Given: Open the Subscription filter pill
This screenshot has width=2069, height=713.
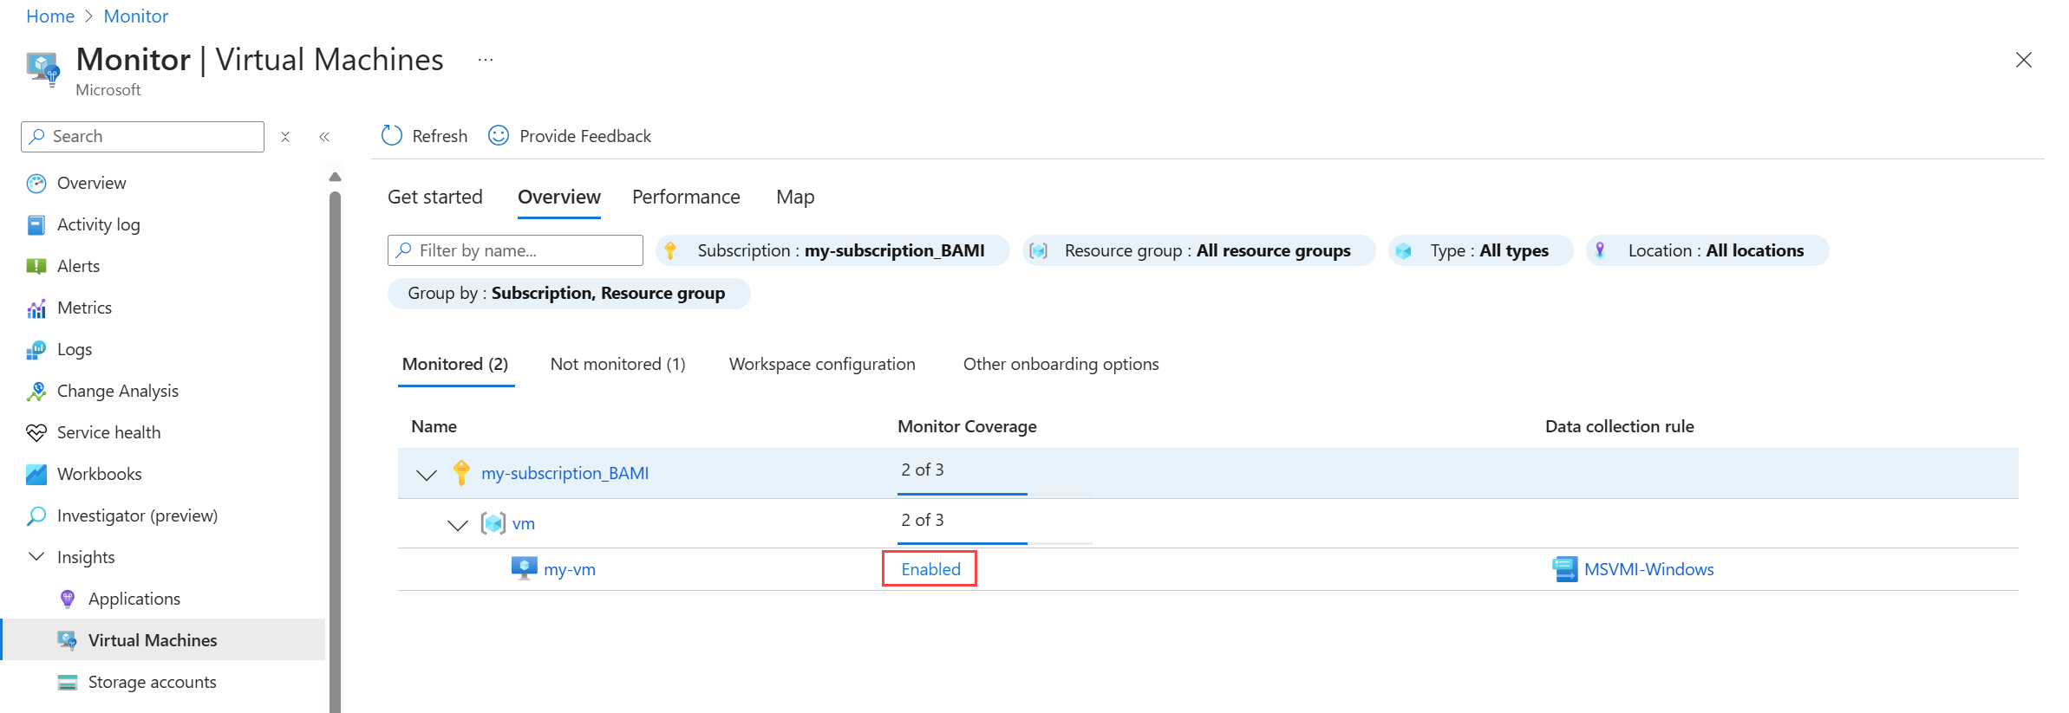Looking at the screenshot, I should tap(832, 250).
